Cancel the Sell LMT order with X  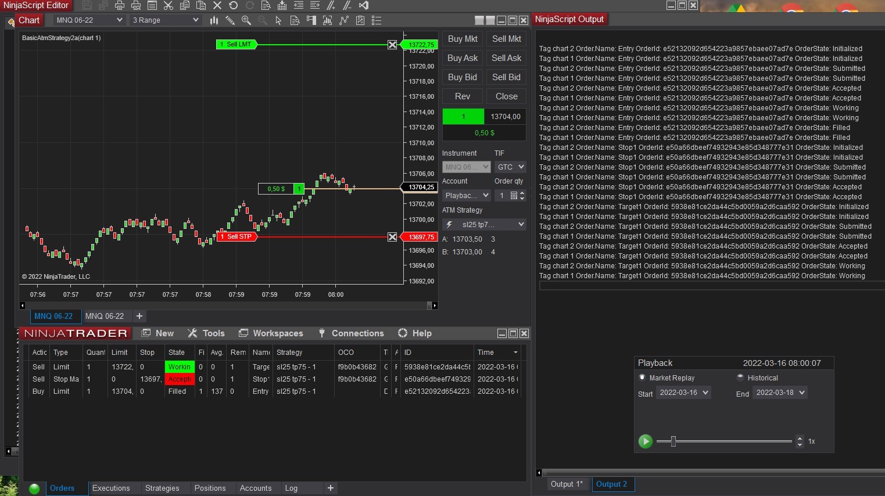click(x=392, y=45)
